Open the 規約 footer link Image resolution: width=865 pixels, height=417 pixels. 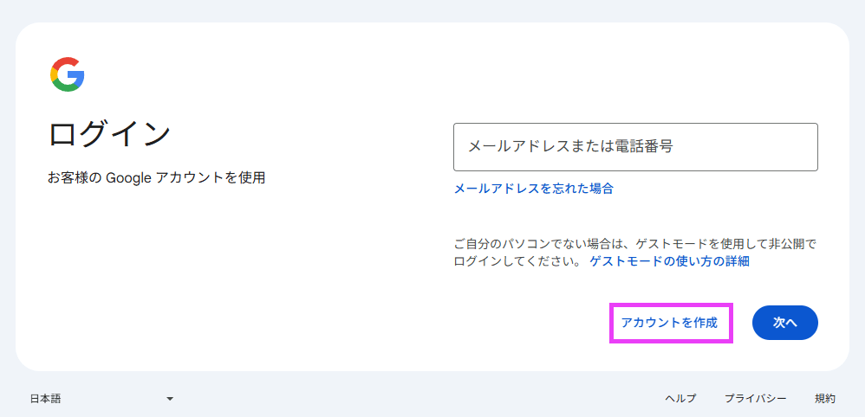pos(825,399)
